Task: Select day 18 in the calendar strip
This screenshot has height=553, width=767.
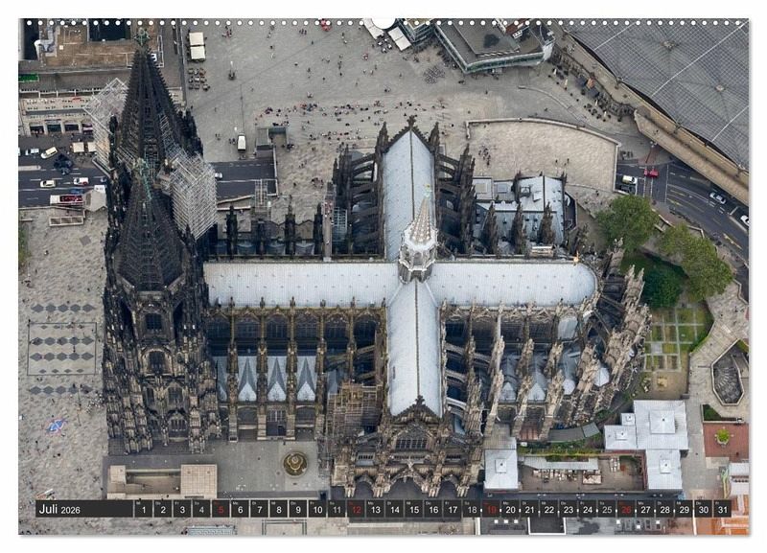Action: point(472,509)
